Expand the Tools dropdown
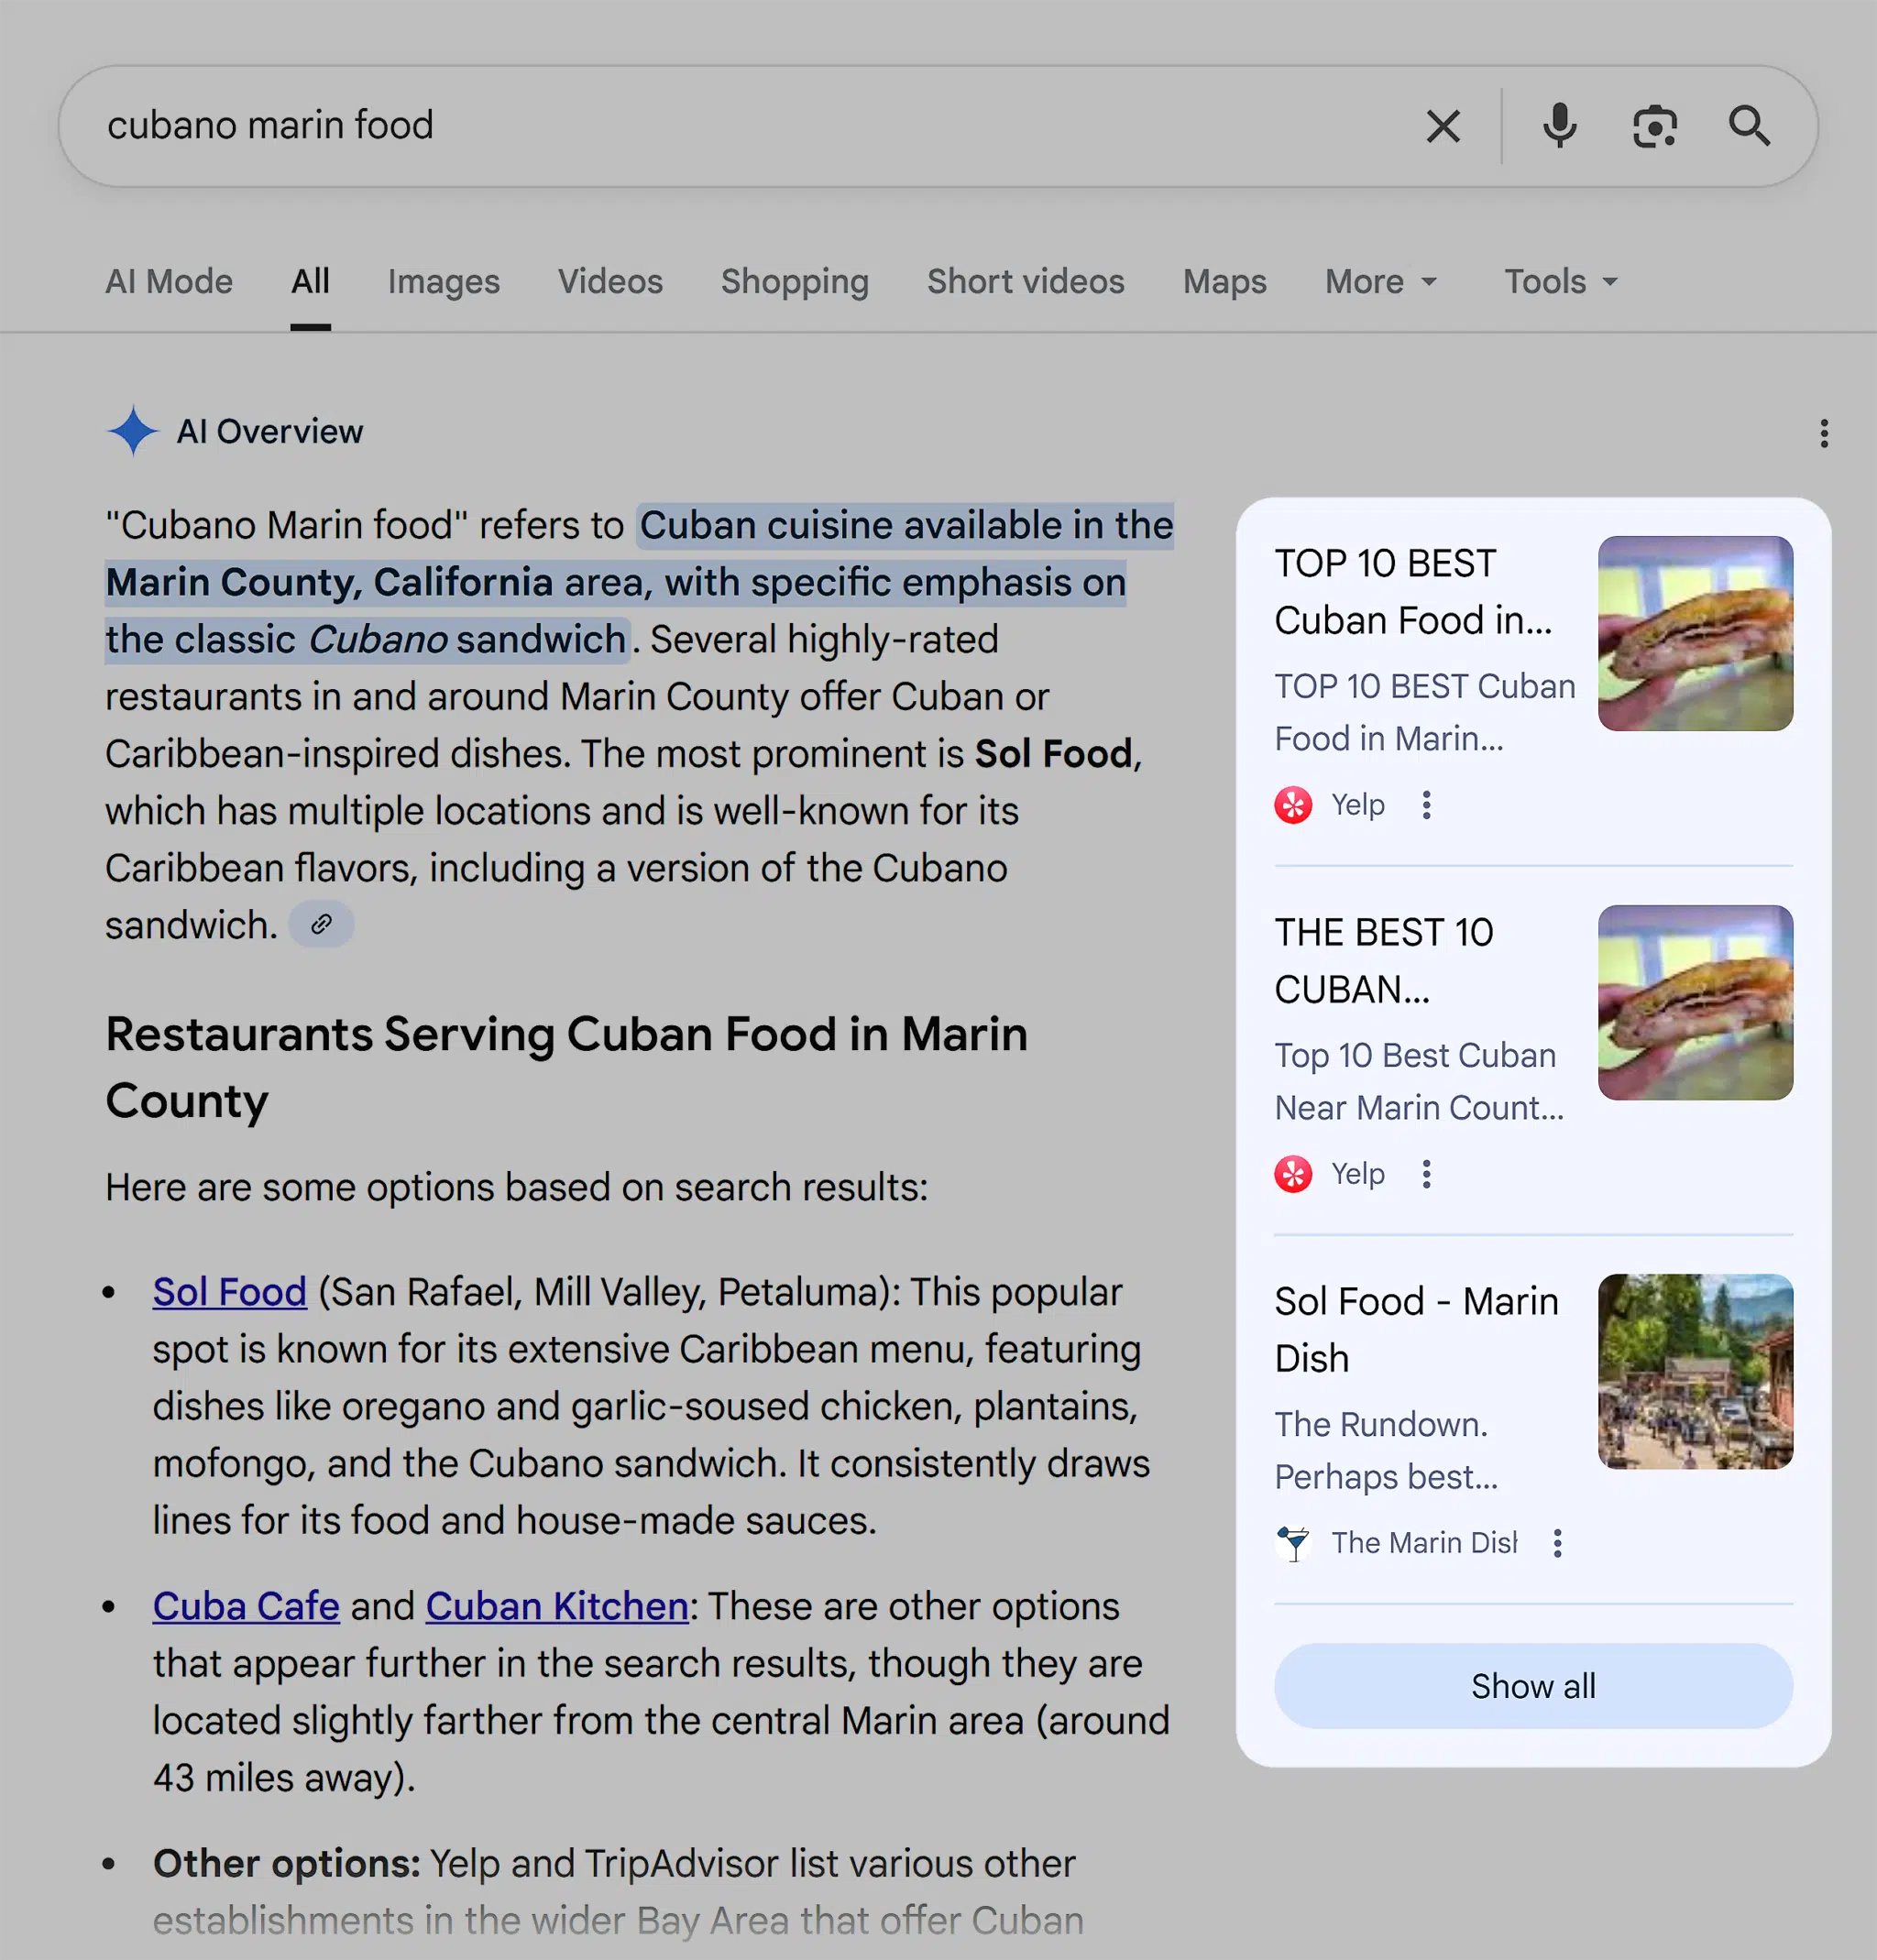 click(1561, 282)
